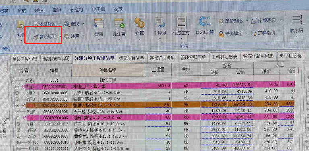The width and height of the screenshot is (309, 151).
Task: Click the 定额指引 quota guide button
Action: click(263, 33)
